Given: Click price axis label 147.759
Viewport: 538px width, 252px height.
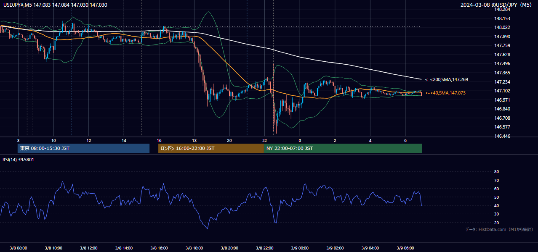Looking at the screenshot, I should (502, 45).
